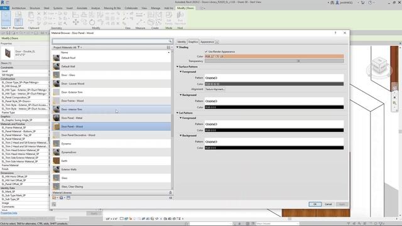
Task: Click the Rotate tool icon in Modify panel
Action: pyautogui.click(x=92, y=23)
